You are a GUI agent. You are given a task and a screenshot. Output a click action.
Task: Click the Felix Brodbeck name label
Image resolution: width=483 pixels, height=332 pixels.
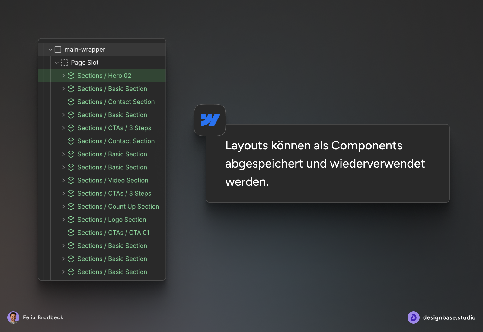click(43, 317)
